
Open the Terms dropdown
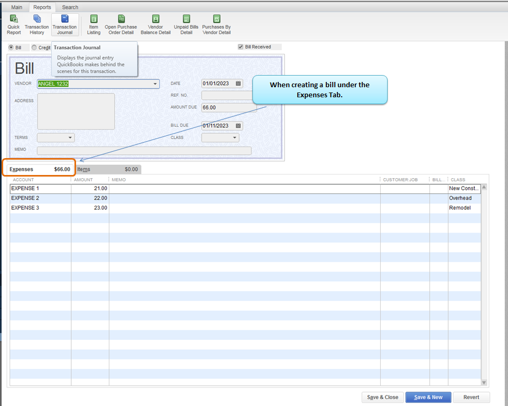pyautogui.click(x=70, y=138)
